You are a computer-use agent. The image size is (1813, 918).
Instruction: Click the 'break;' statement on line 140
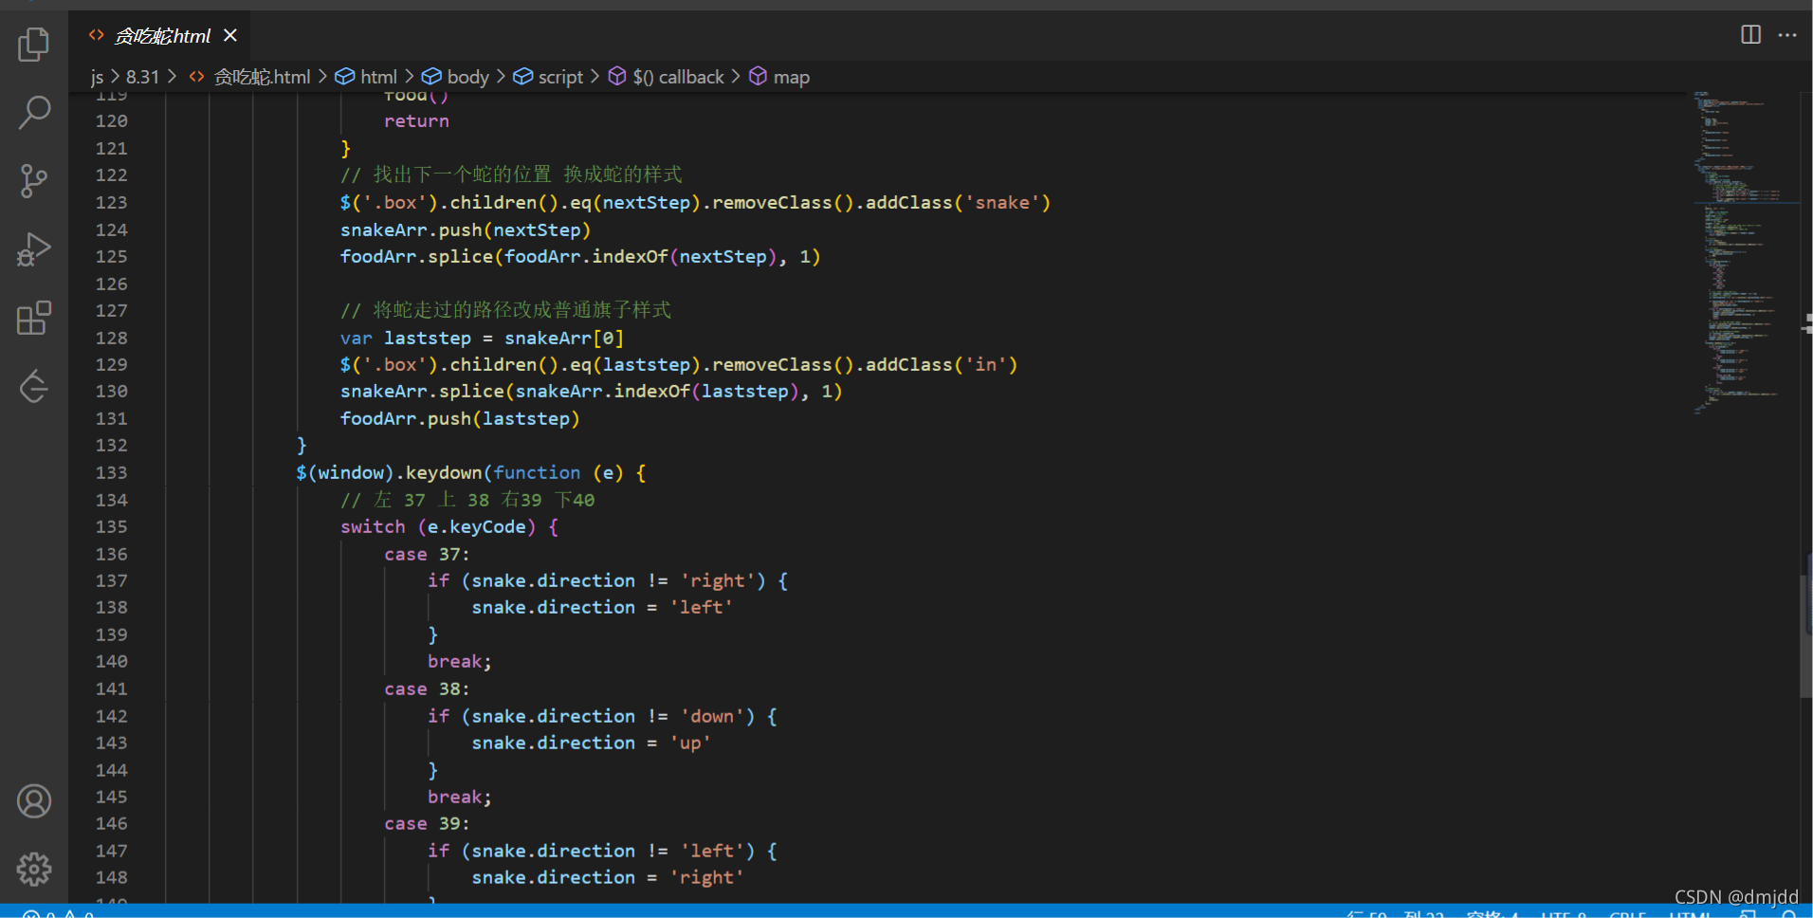coord(460,661)
